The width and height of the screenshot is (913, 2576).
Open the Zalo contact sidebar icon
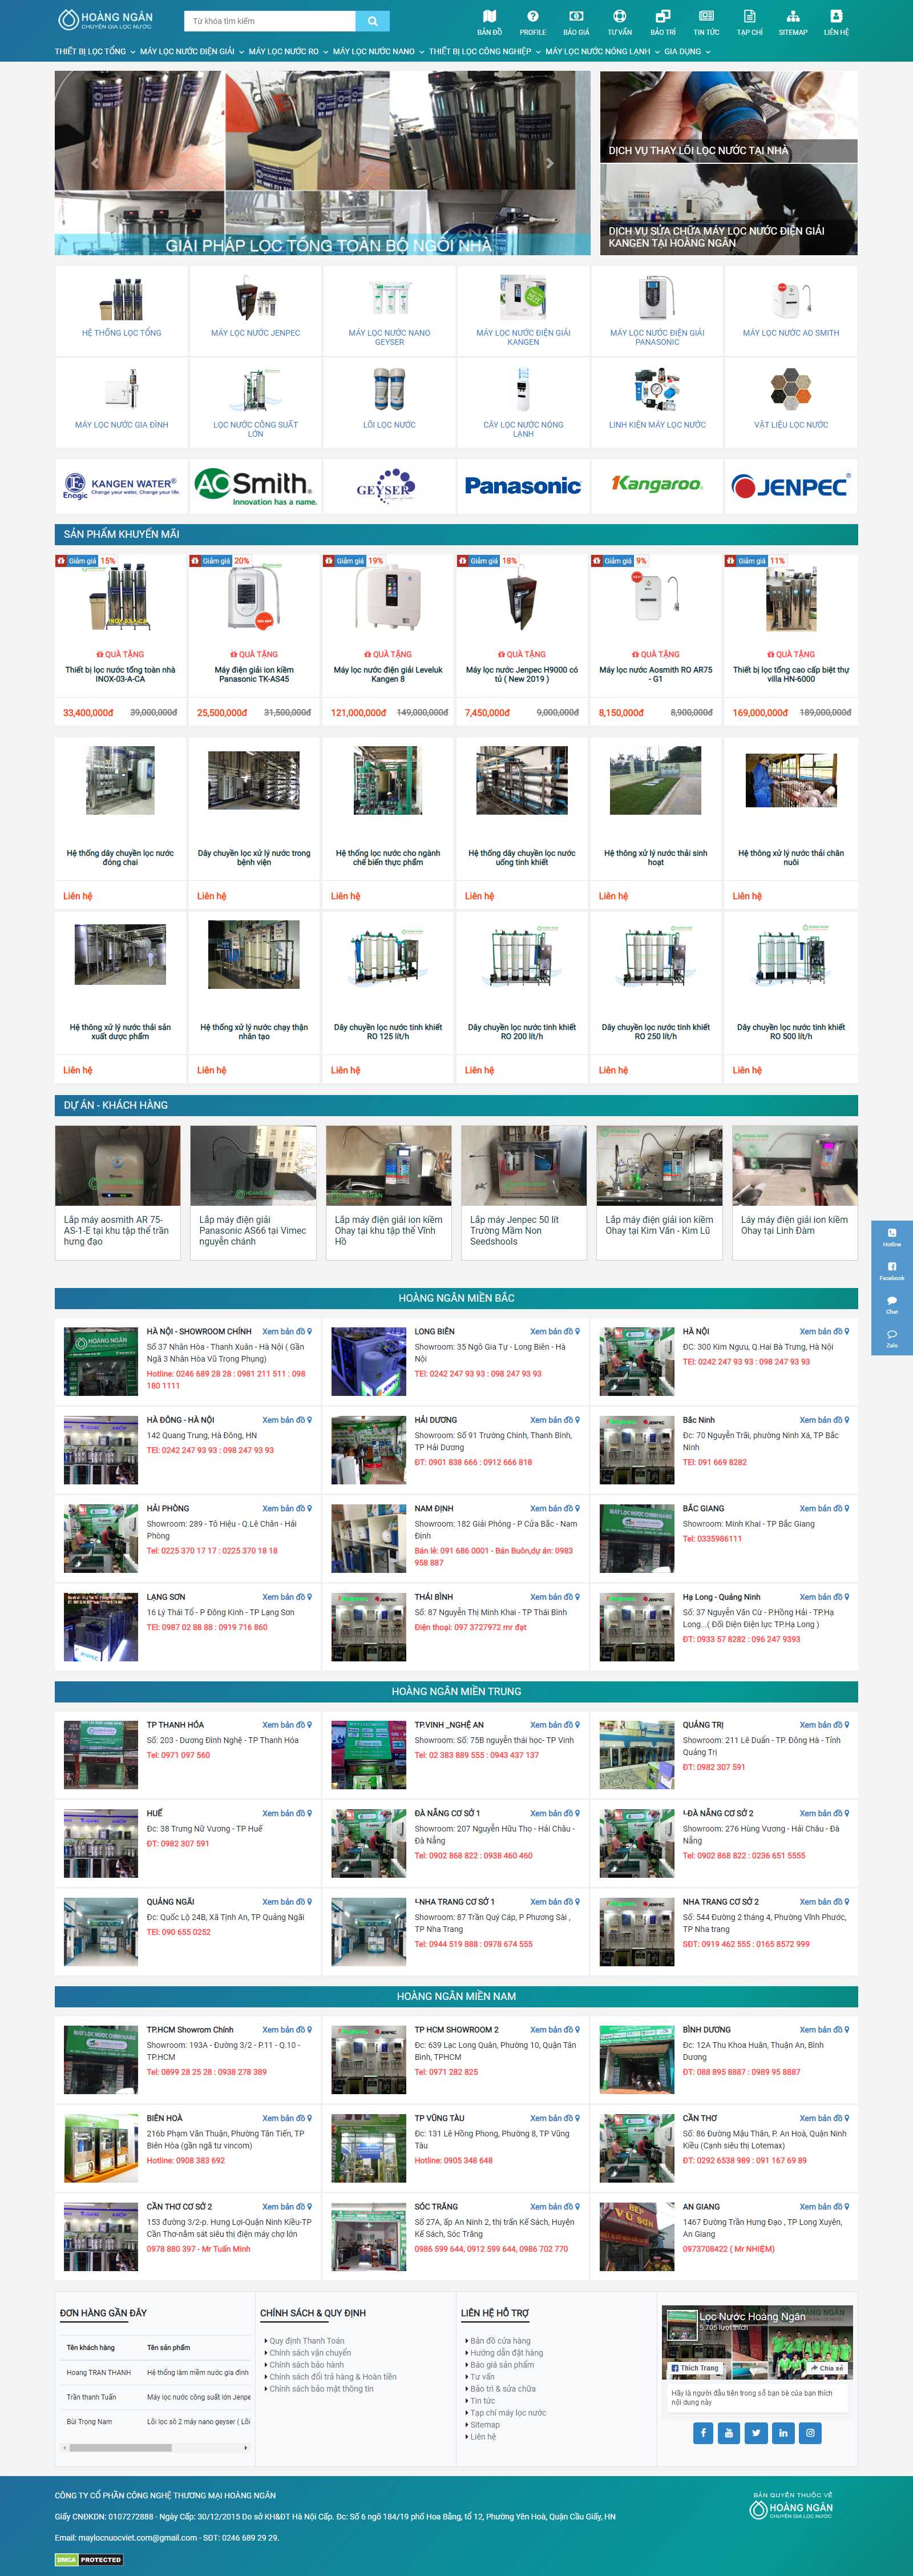tap(891, 1335)
